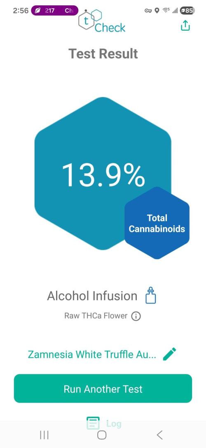Open the tCheck logo at top

102,21
